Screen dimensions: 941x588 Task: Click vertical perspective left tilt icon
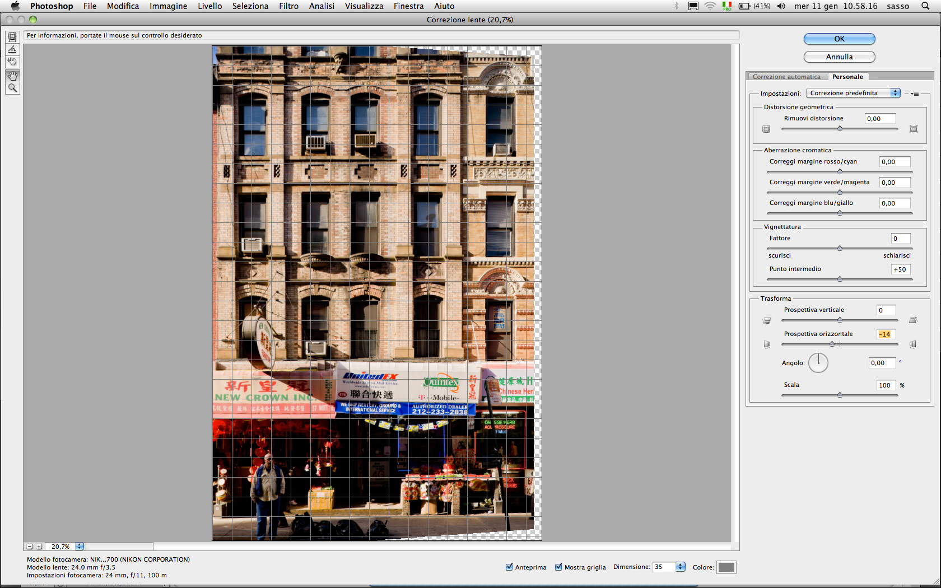[766, 320]
